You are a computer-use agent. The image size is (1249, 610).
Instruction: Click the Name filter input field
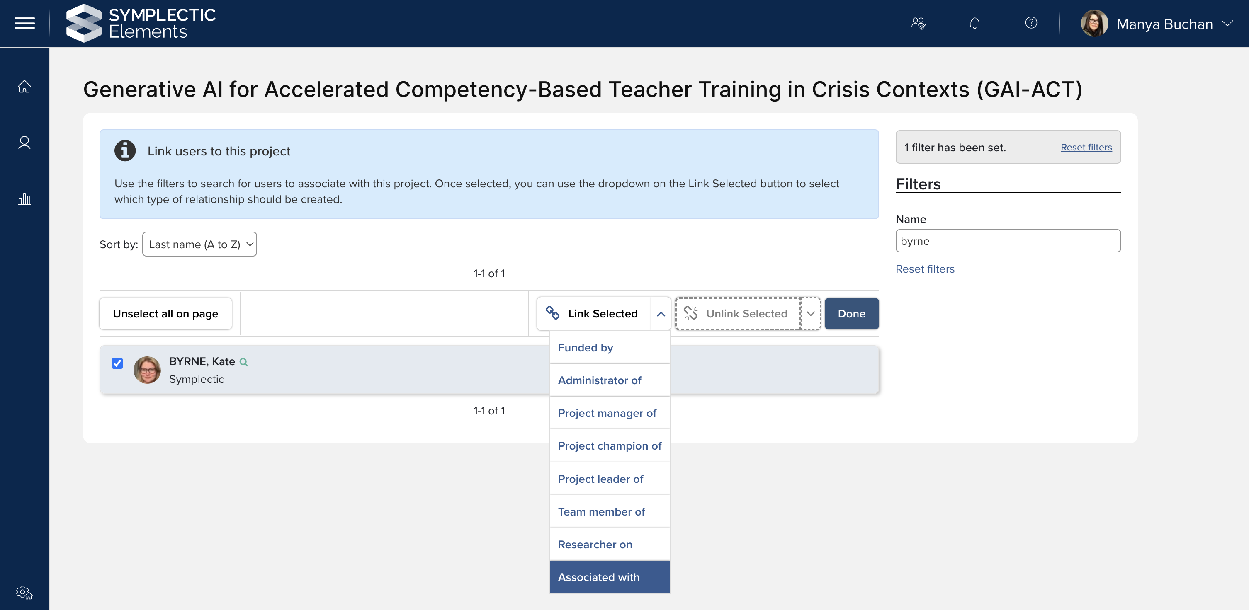(1008, 241)
